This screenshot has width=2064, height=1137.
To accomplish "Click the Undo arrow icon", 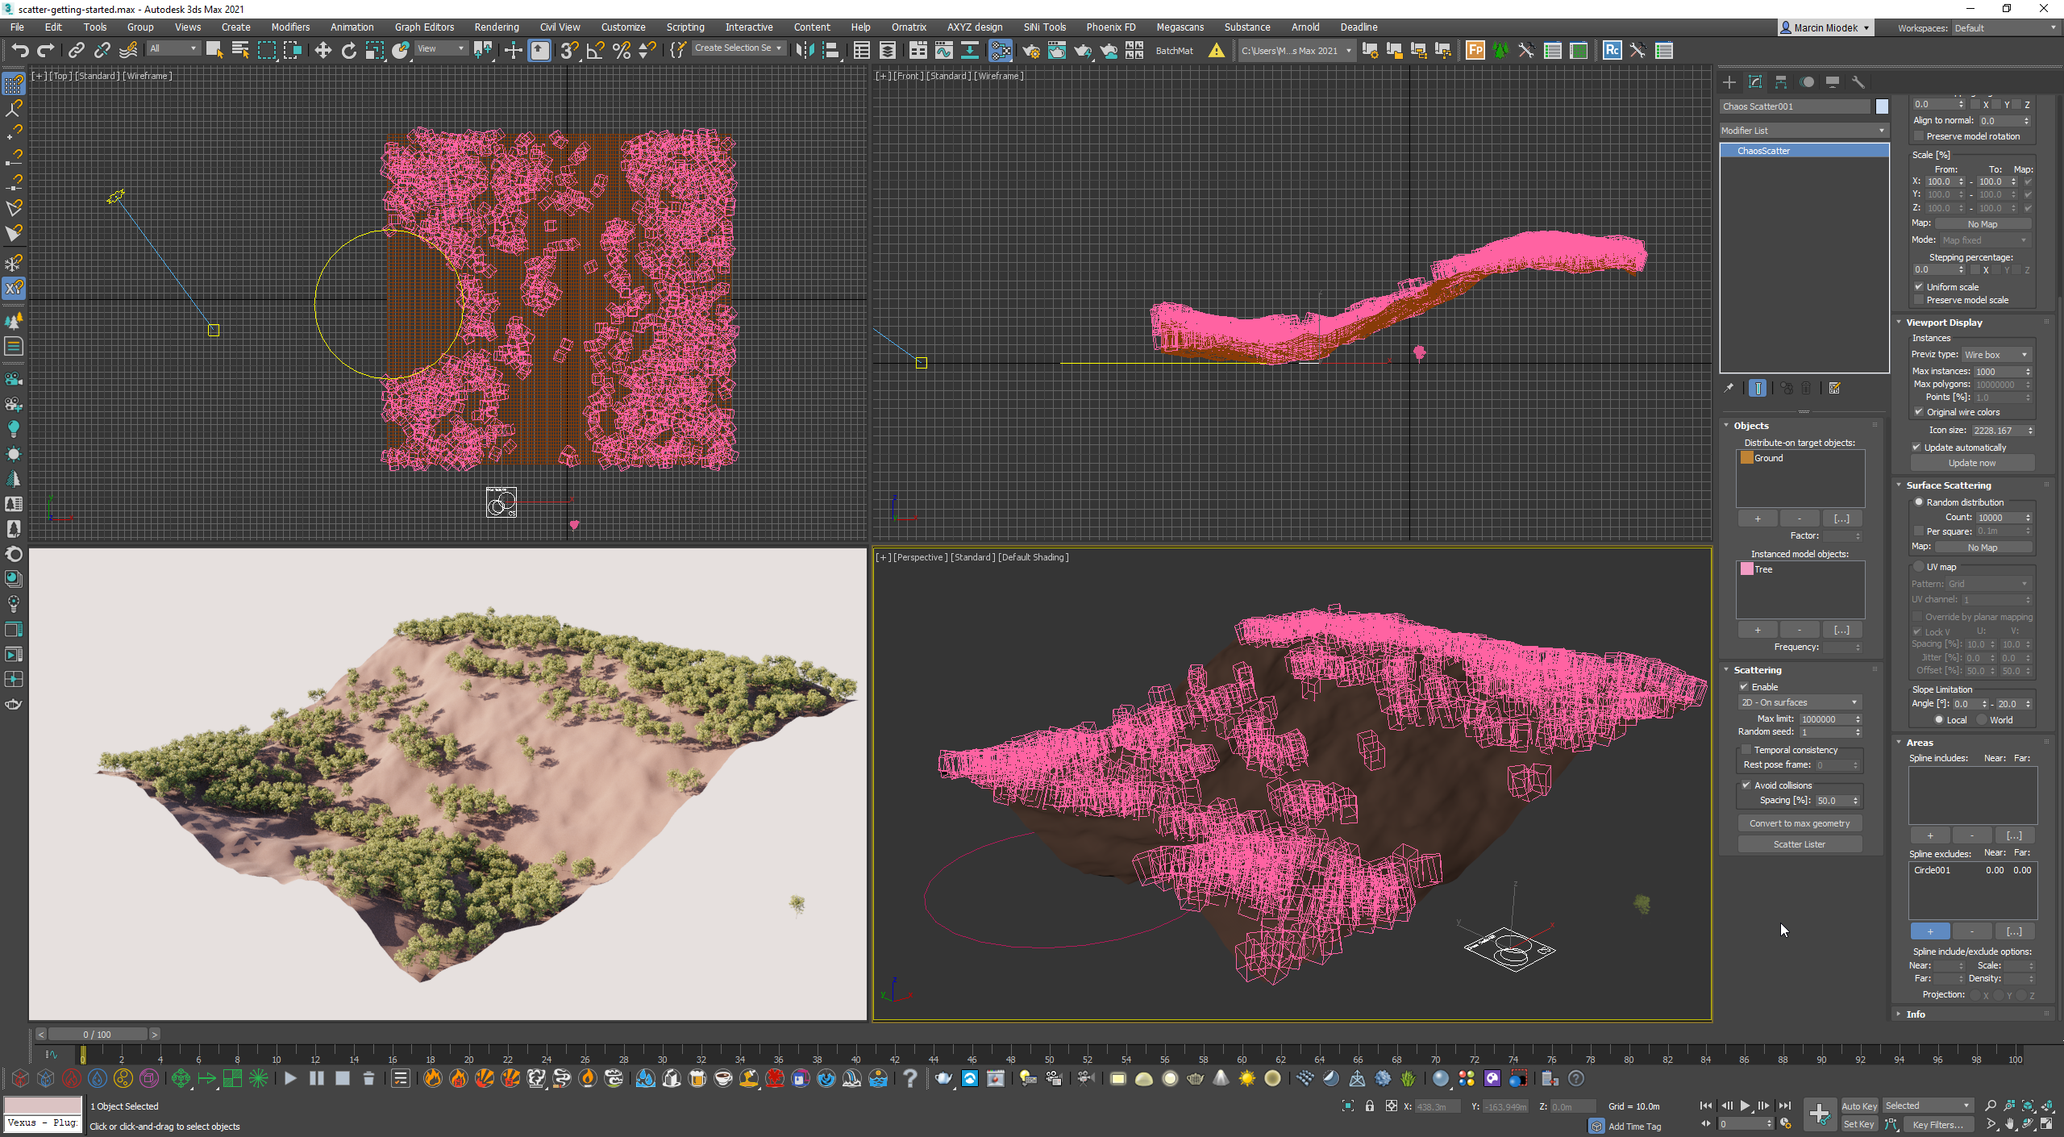I will pyautogui.click(x=19, y=51).
